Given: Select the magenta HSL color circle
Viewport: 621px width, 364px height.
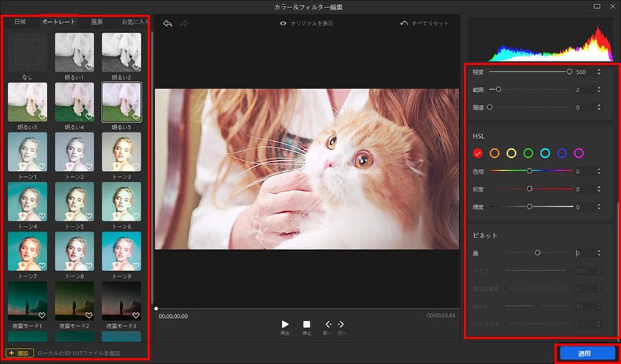Looking at the screenshot, I should [579, 153].
